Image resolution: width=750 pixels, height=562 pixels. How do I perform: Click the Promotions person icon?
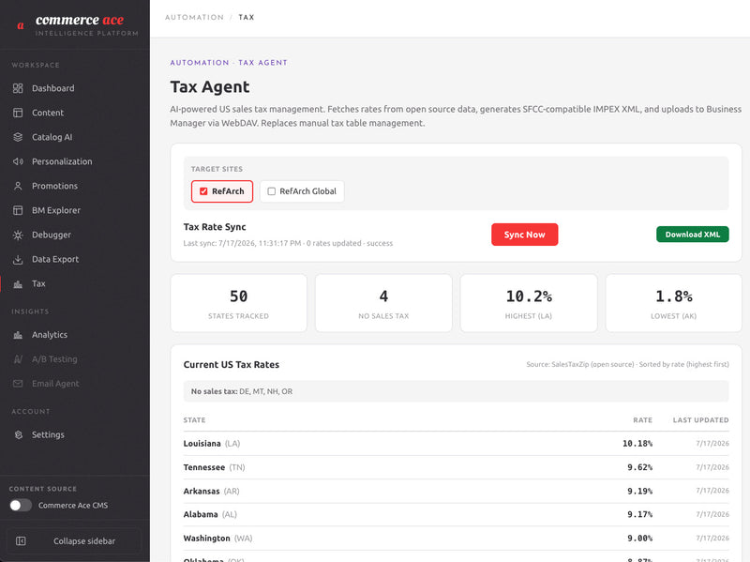[18, 186]
